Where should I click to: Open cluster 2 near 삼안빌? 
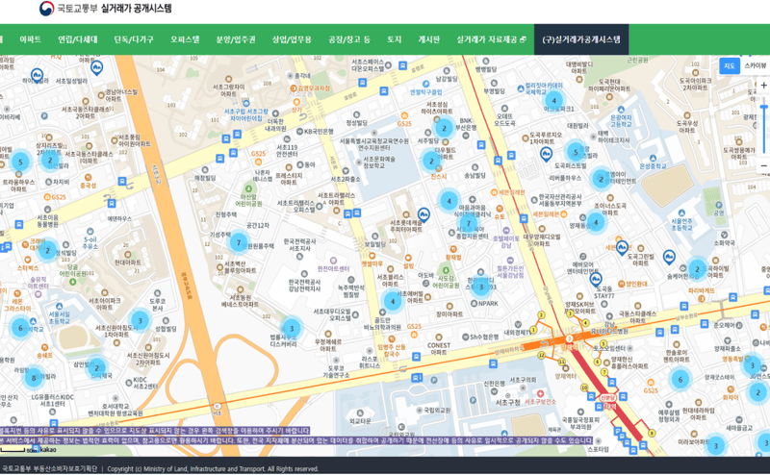tap(97, 367)
